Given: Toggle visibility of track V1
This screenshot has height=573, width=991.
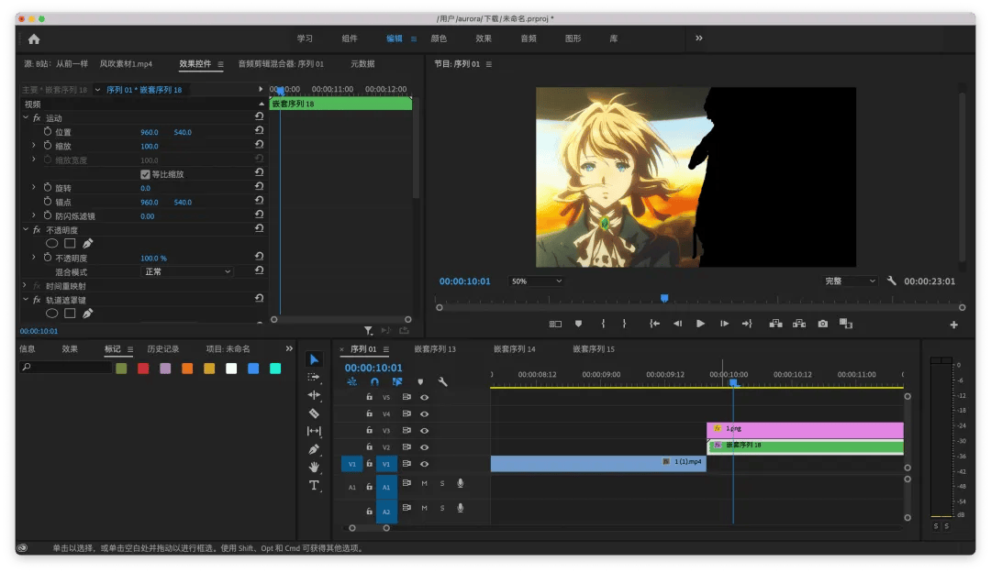Looking at the screenshot, I should (x=425, y=464).
